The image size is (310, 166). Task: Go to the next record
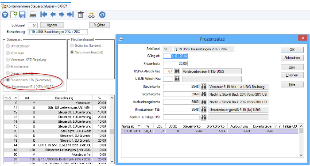pos(62,15)
